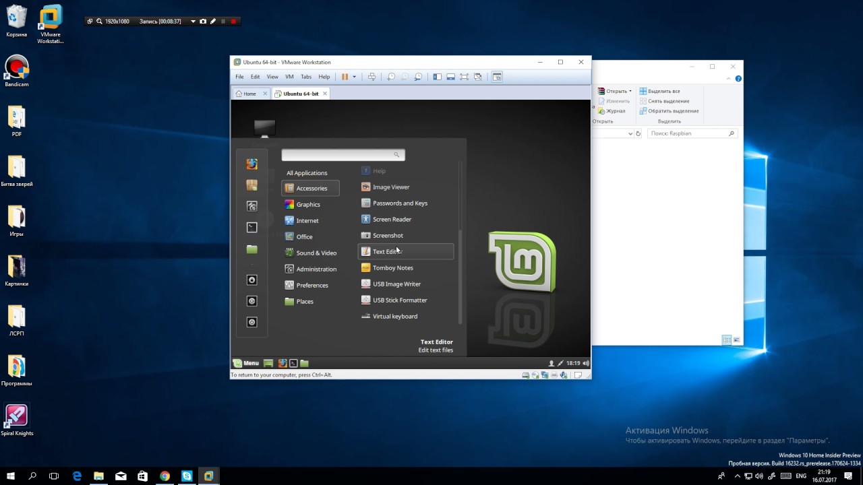This screenshot has width=863, height=485.
Task: Click the Mint panel clock 18:19
Action: click(x=573, y=363)
